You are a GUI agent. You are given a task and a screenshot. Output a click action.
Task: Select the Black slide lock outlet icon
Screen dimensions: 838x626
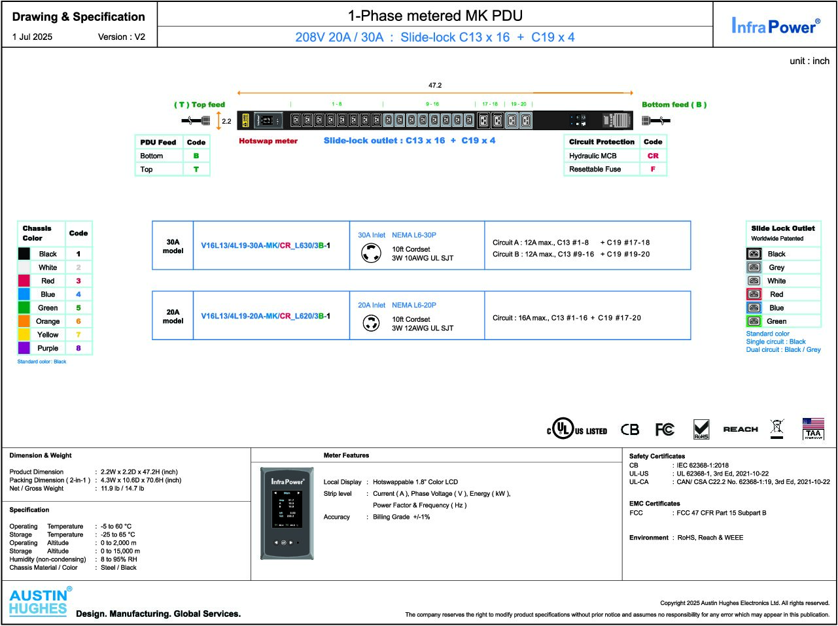pyautogui.click(x=754, y=254)
